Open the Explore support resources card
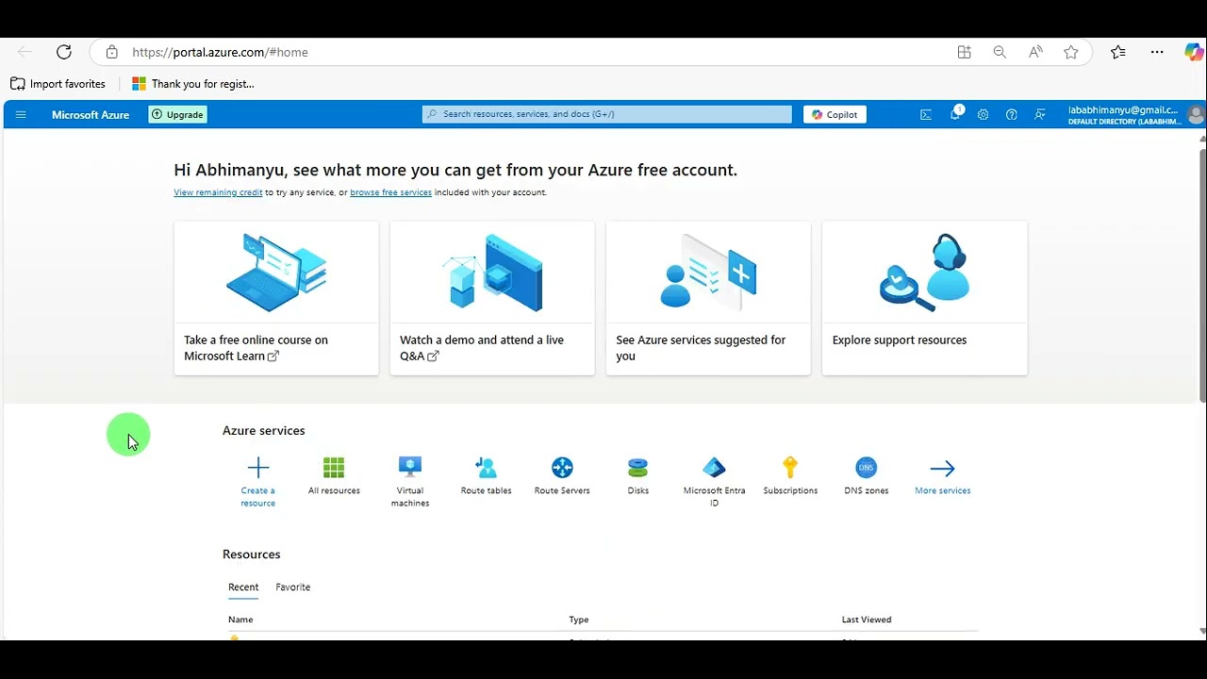1207x679 pixels. (x=924, y=298)
